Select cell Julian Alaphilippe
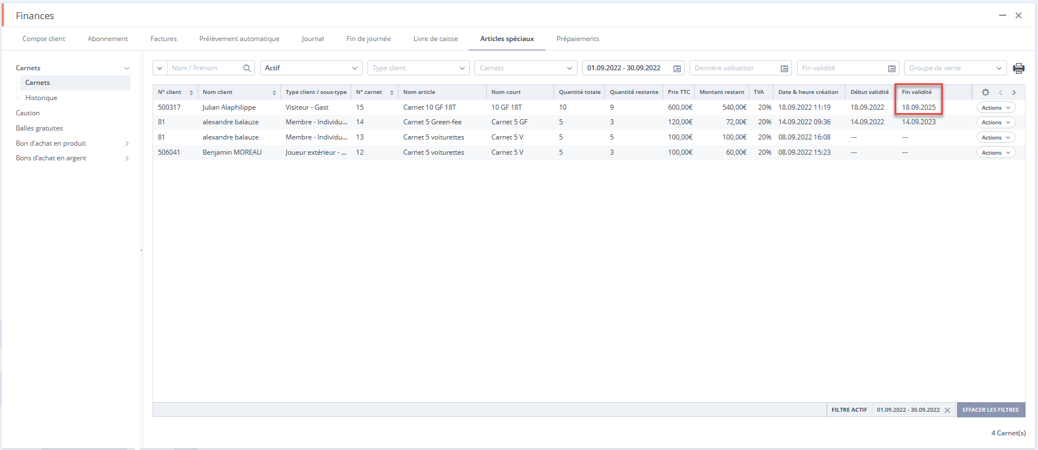This screenshot has width=1038, height=450. (x=229, y=107)
